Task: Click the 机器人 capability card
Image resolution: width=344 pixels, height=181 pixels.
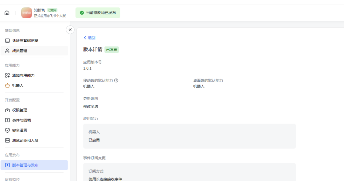Action: (x=189, y=136)
